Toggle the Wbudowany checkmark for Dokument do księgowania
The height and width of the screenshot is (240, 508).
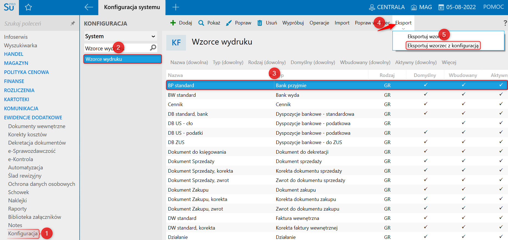pos(464,151)
